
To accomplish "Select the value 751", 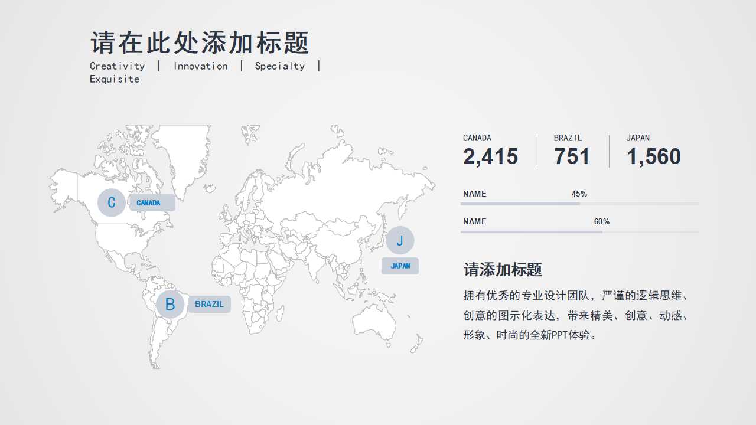I will tap(572, 157).
